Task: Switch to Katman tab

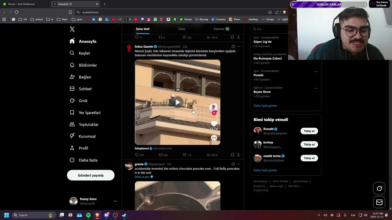Action: coord(222,29)
